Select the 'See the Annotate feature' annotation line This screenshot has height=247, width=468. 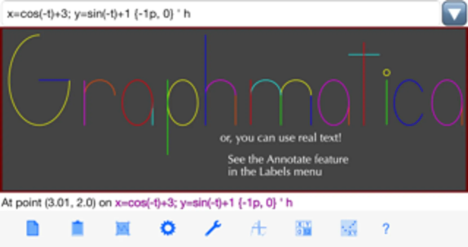288,159
